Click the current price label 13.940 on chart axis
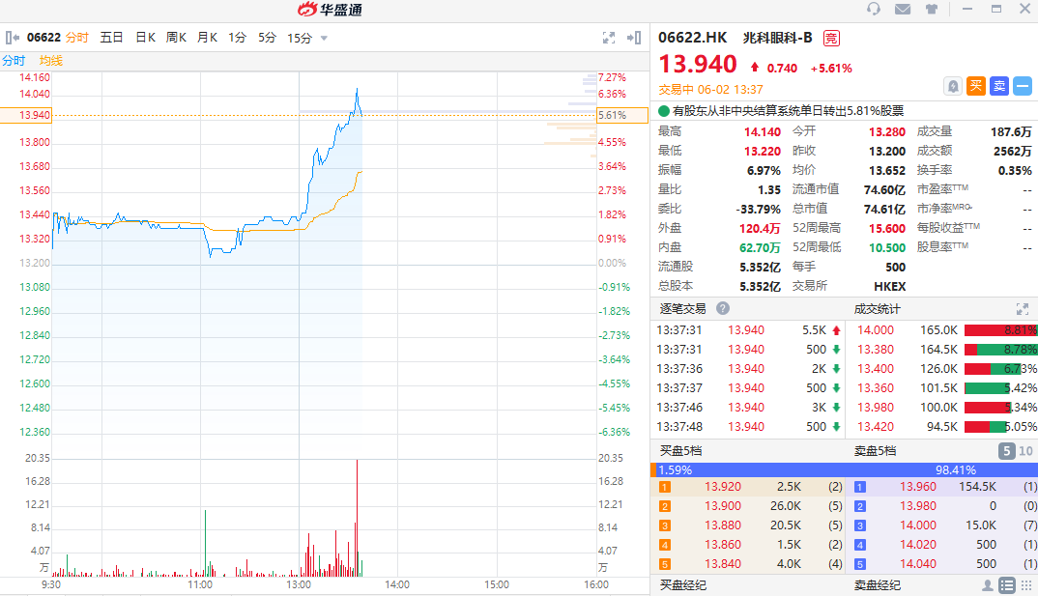1038x596 pixels. tap(26, 115)
